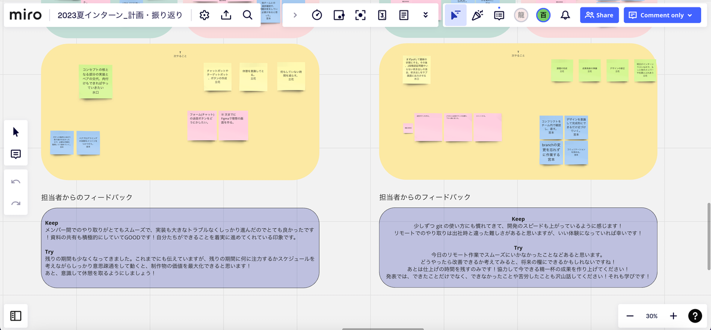Open notifications bell
The width and height of the screenshot is (711, 330).
point(565,15)
